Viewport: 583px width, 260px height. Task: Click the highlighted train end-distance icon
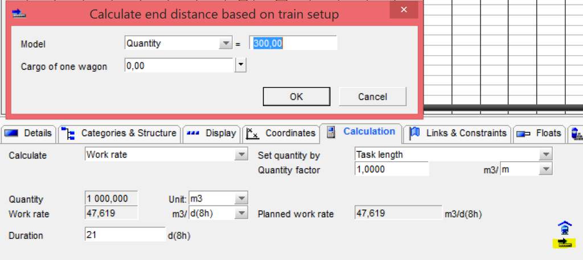click(x=565, y=244)
